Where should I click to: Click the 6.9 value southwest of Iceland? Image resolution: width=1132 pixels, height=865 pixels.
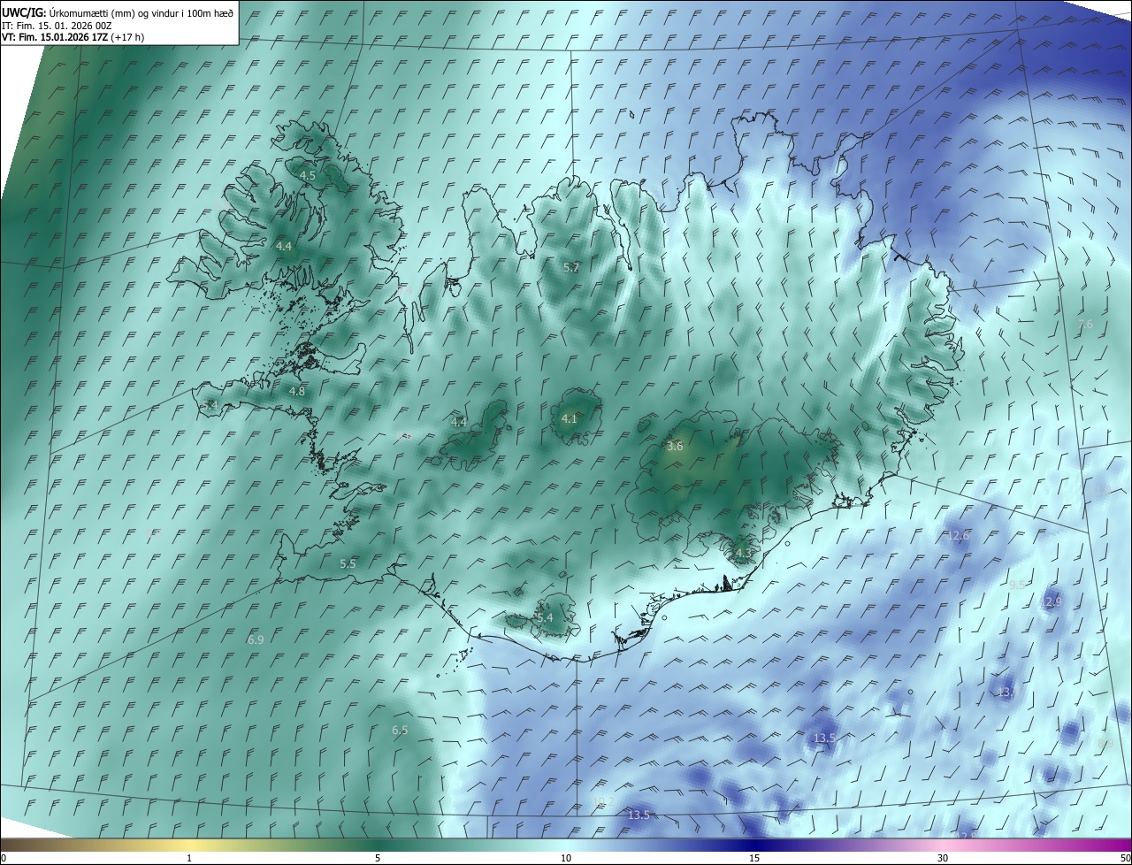click(x=256, y=639)
